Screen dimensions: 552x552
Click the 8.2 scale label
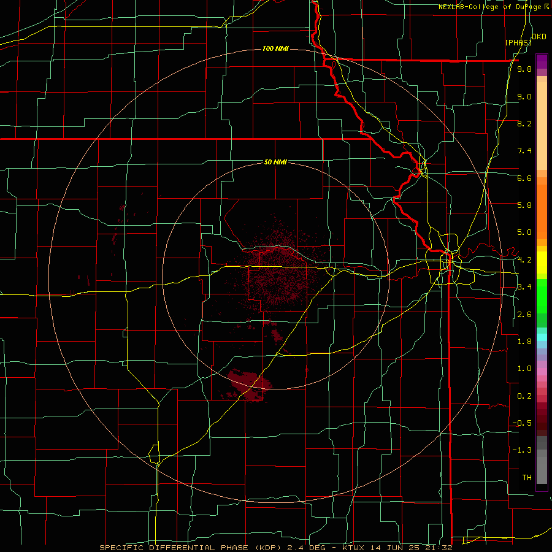(524, 123)
